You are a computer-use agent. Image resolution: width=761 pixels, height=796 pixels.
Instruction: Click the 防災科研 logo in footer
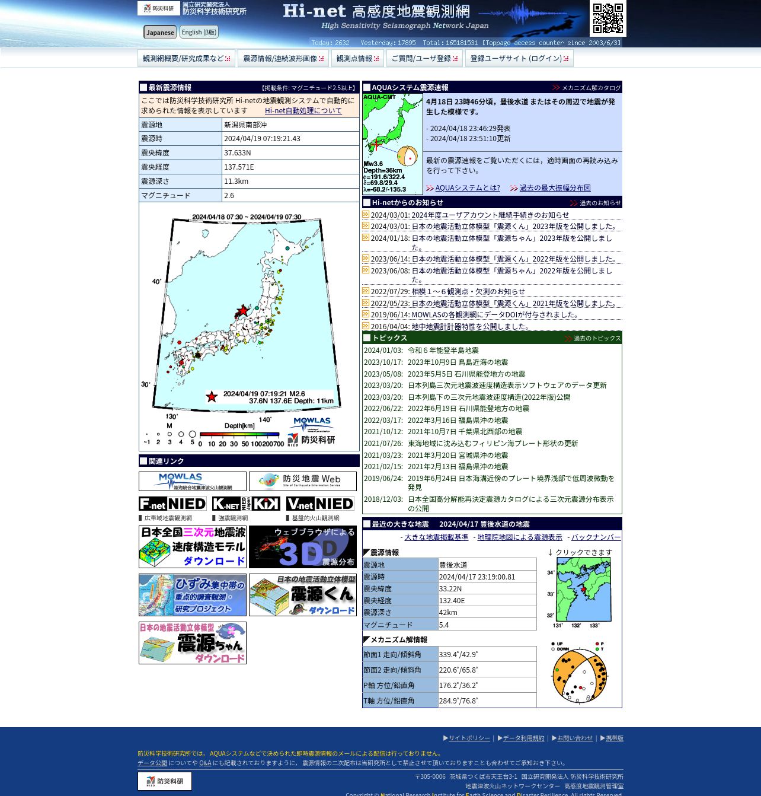point(165,781)
